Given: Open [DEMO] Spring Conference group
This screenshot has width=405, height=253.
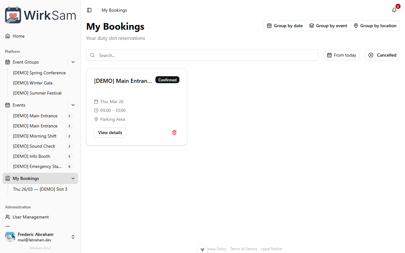Looking at the screenshot, I should [x=39, y=73].
